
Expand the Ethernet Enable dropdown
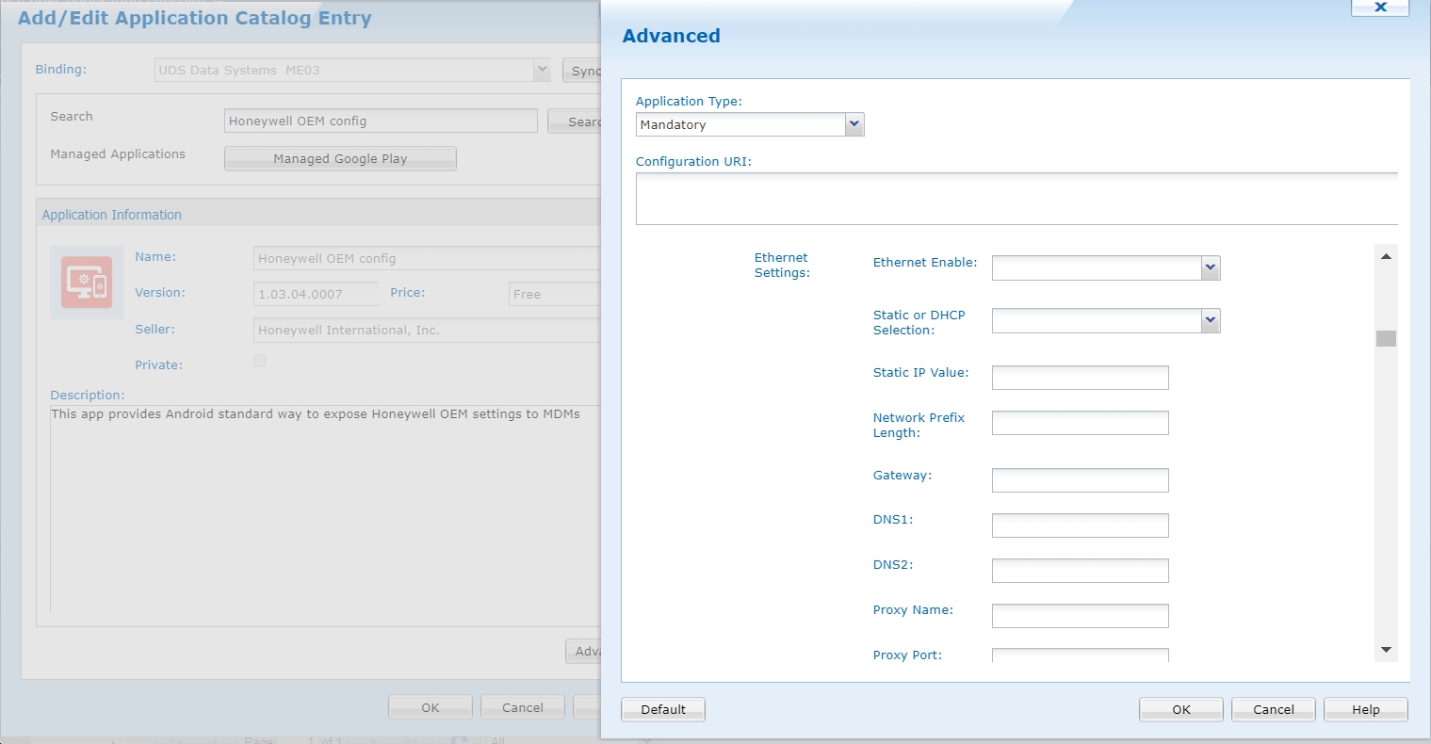[x=1210, y=268]
